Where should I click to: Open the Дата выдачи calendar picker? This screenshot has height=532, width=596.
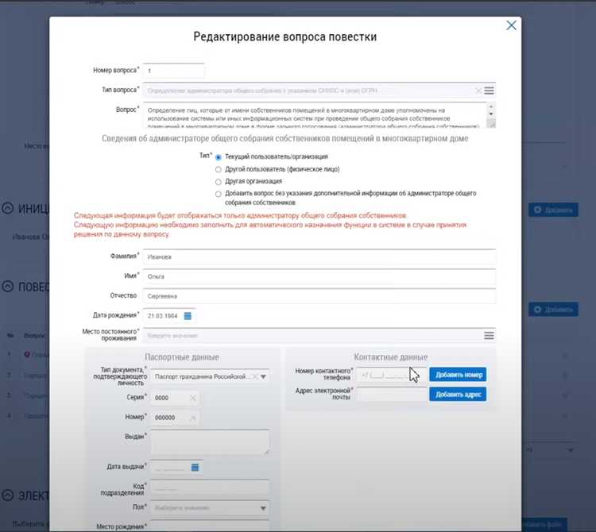pyautogui.click(x=195, y=468)
